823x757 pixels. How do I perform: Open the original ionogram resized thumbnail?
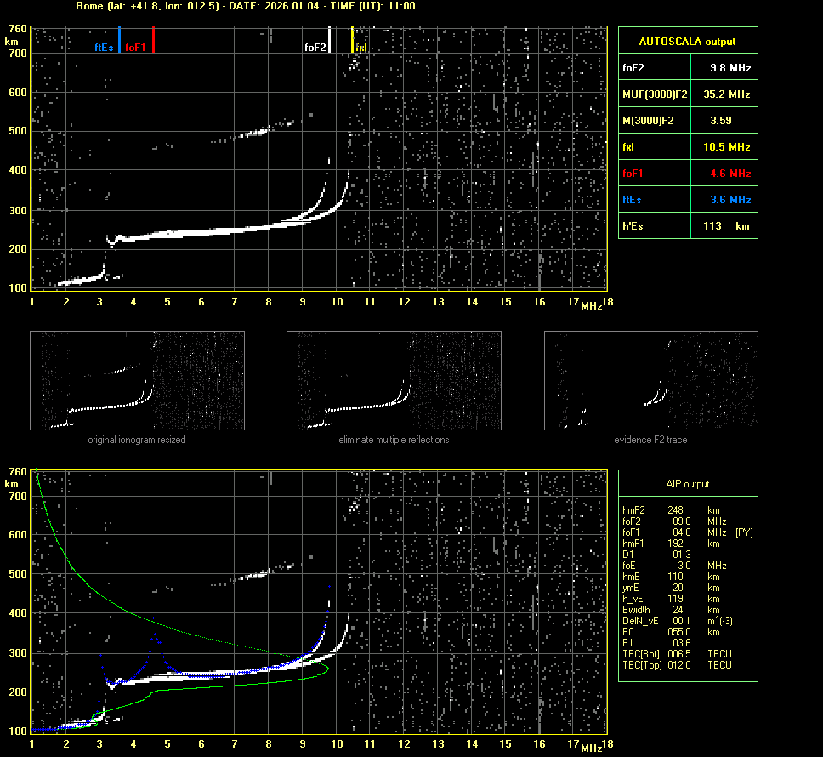coord(137,380)
